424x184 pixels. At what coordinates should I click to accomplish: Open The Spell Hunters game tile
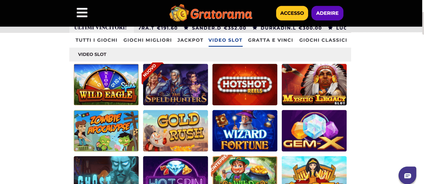pos(176,85)
